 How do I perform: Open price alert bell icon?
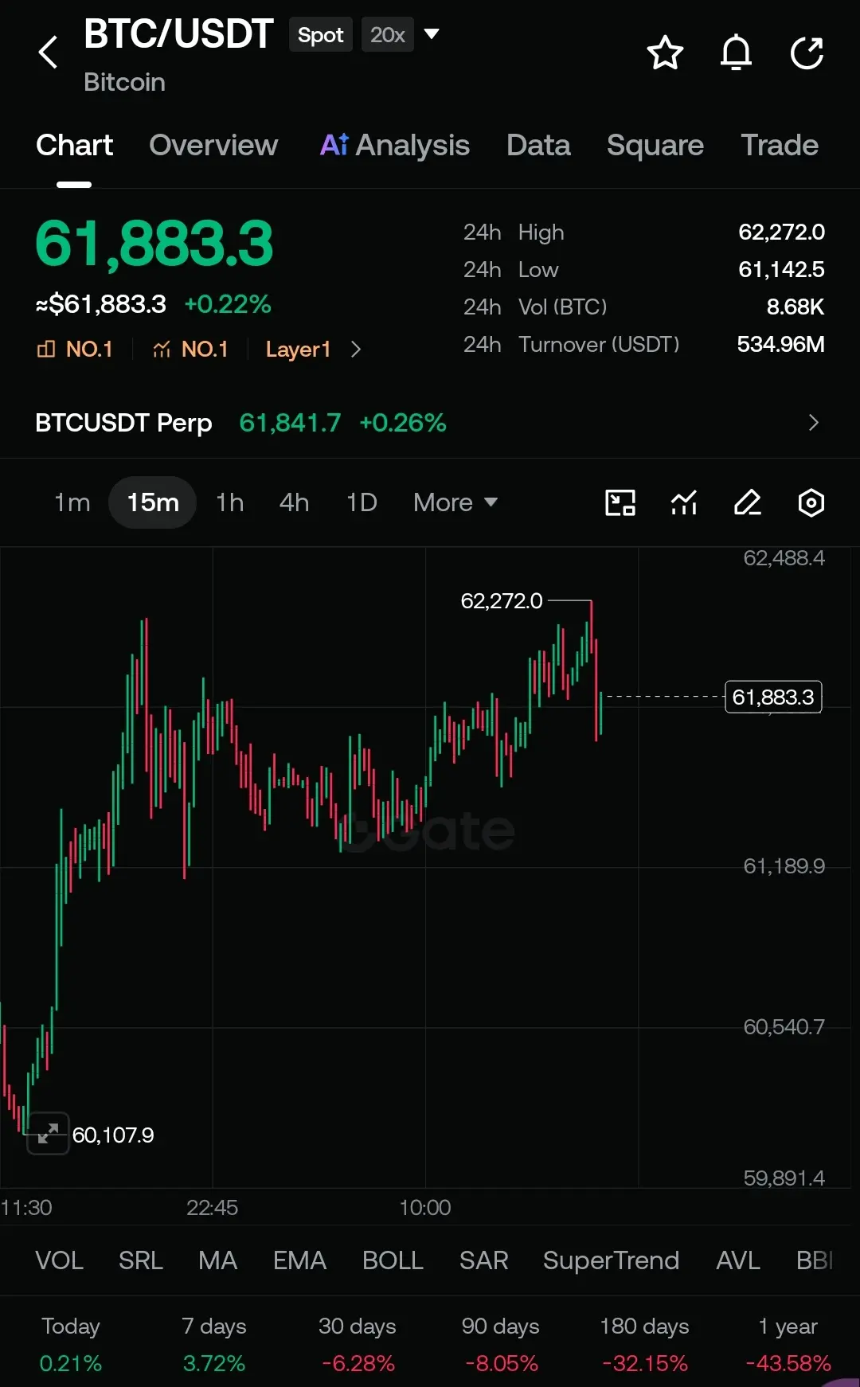click(x=736, y=53)
